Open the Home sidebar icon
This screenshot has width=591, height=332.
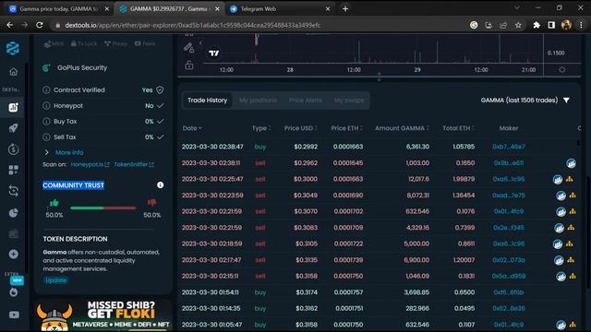(x=14, y=72)
